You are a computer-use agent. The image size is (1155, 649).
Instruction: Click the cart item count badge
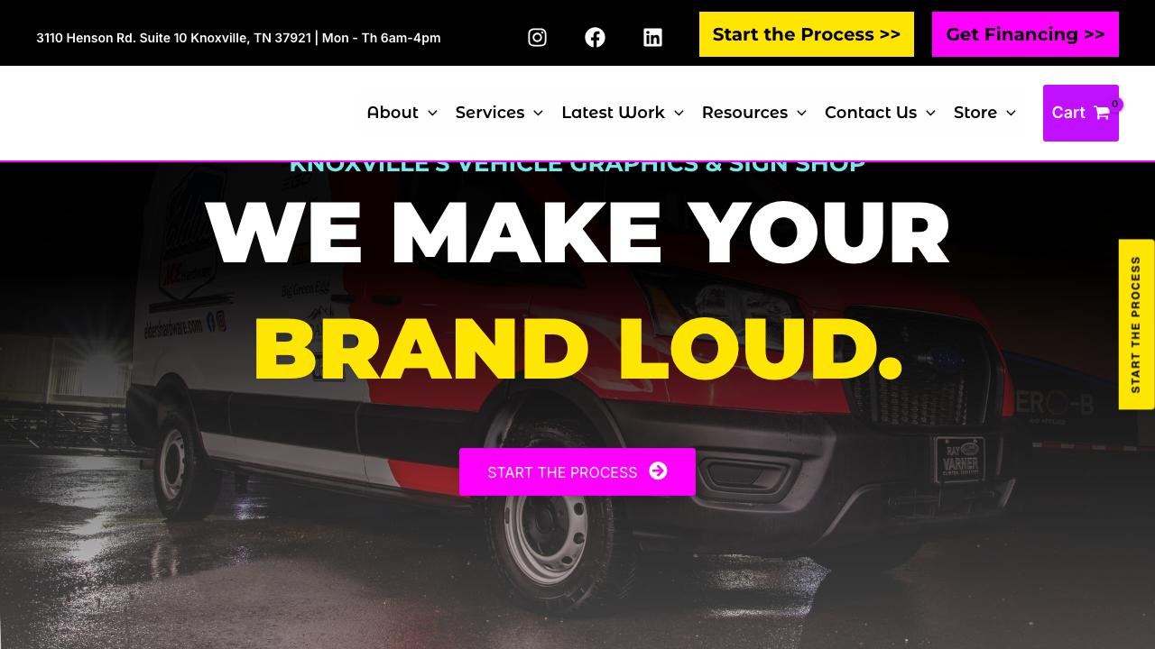point(1115,105)
